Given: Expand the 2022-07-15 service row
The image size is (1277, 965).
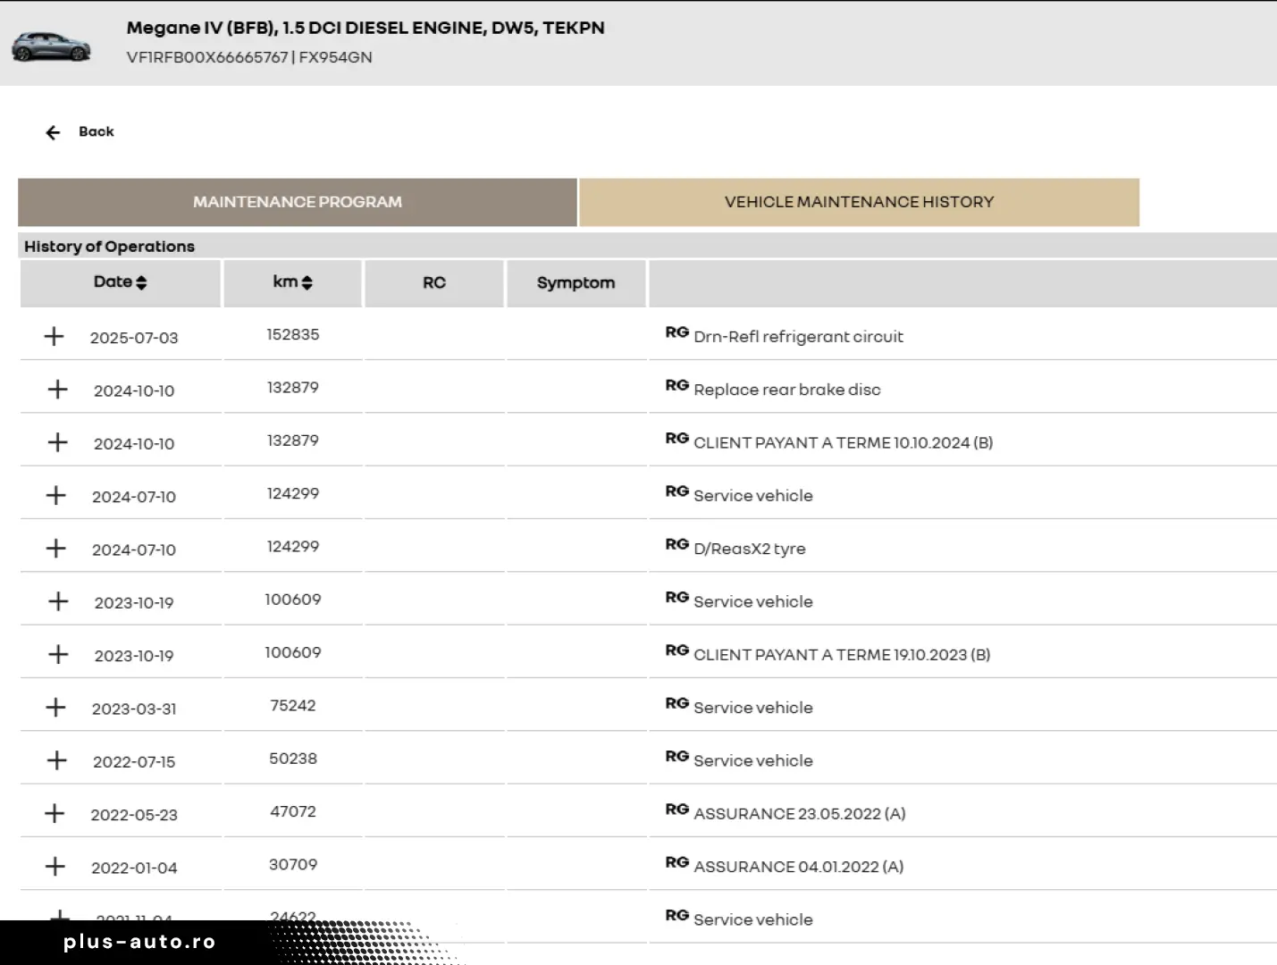Looking at the screenshot, I should pyautogui.click(x=57, y=760).
